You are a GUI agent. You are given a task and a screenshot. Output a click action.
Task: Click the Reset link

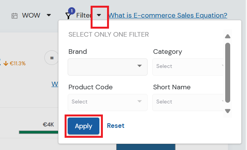pyautogui.click(x=115, y=126)
